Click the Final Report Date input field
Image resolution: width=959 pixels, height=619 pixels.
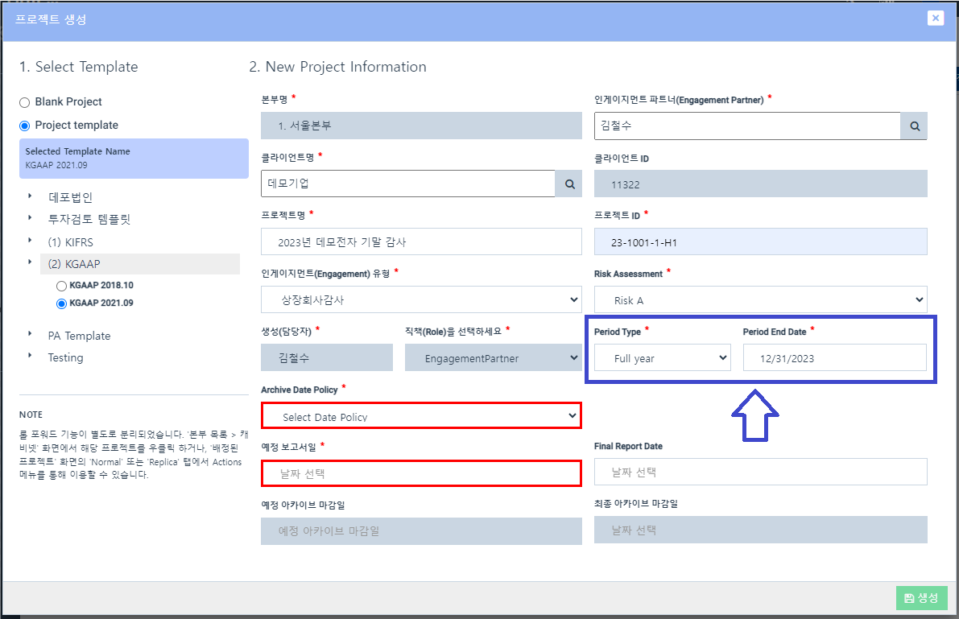[x=759, y=472]
